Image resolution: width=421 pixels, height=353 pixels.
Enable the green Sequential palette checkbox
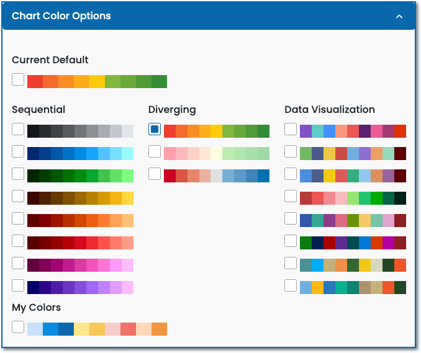pos(18,174)
